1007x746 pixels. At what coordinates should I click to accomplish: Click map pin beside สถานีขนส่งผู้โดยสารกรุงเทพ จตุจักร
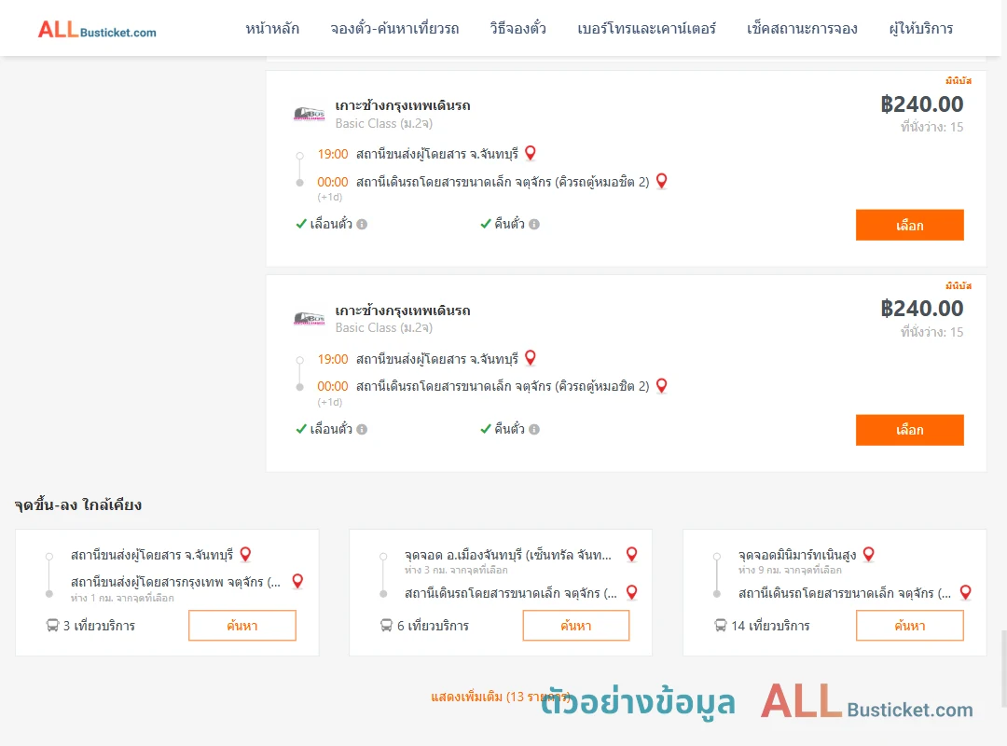[x=297, y=582]
